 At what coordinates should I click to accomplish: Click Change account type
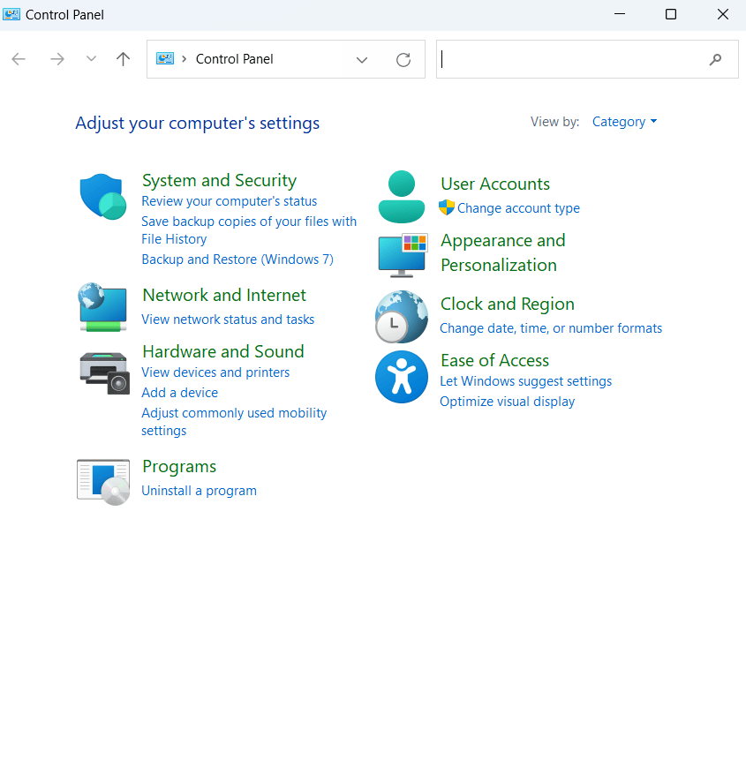[x=518, y=208]
